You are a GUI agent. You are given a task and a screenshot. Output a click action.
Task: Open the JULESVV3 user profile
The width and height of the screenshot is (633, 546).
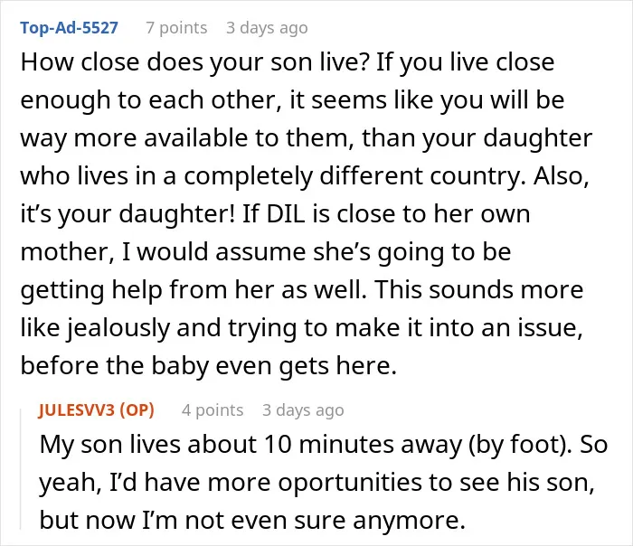click(77, 410)
